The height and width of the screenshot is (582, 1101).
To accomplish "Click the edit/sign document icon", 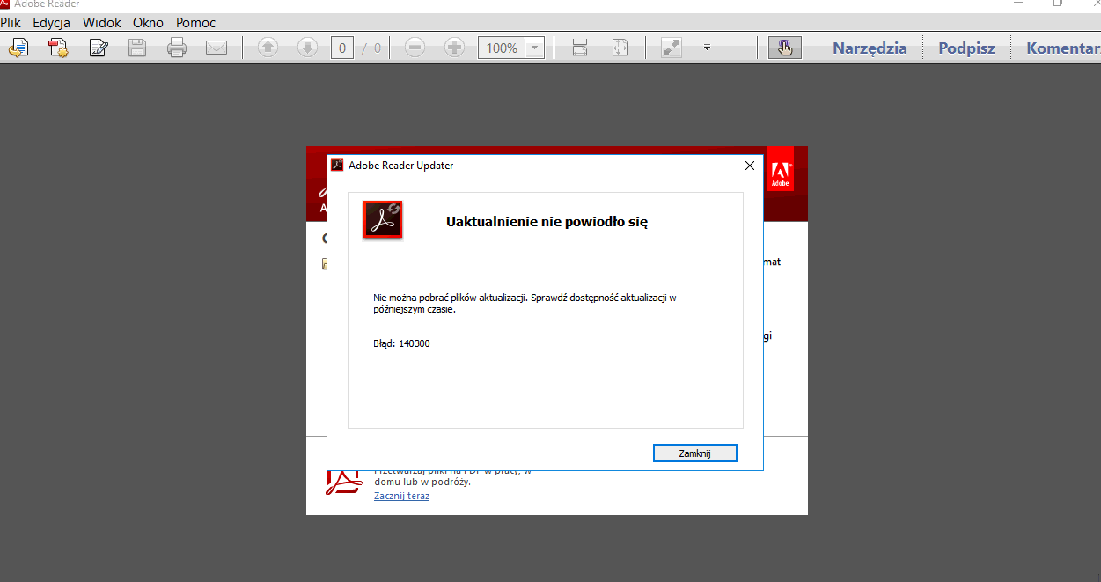I will pos(99,48).
